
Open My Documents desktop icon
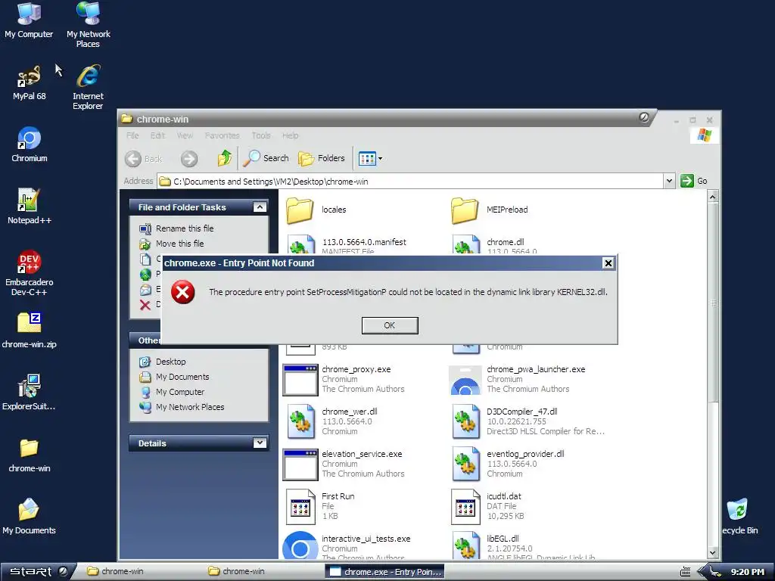tap(30, 517)
